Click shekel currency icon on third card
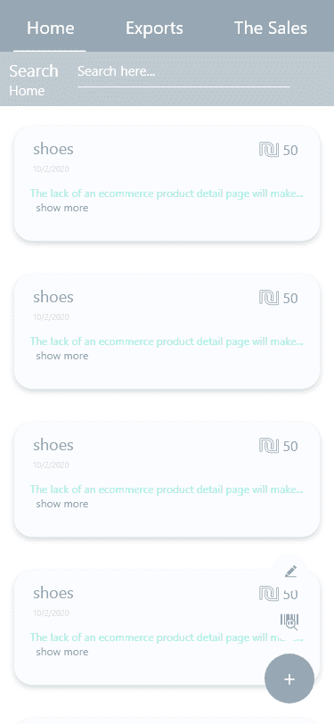 (269, 446)
